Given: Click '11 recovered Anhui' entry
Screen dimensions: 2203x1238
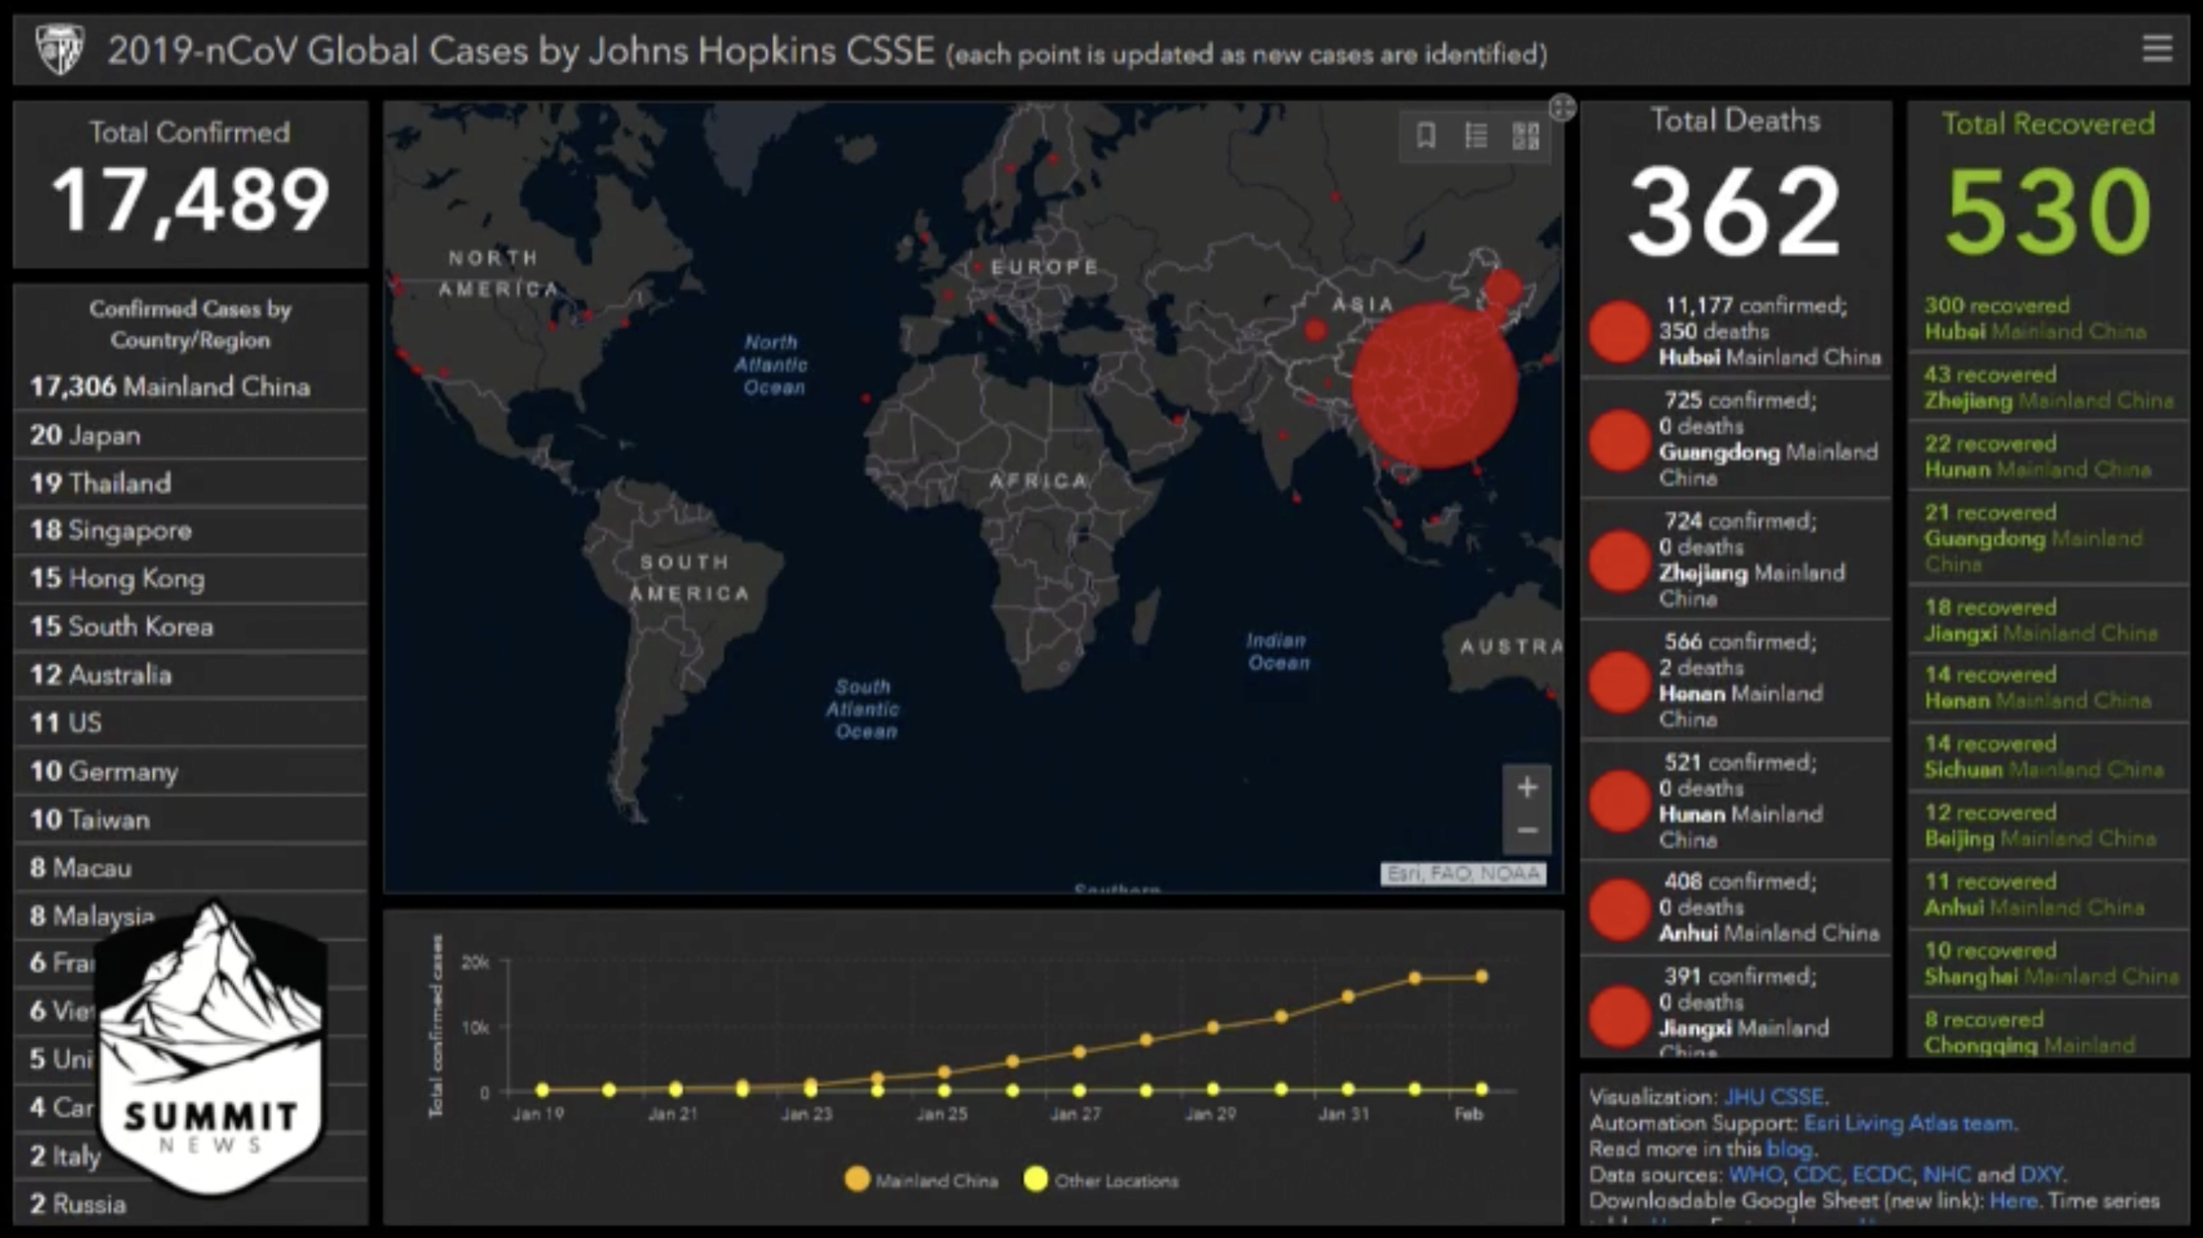Looking at the screenshot, I should click(x=2048, y=894).
